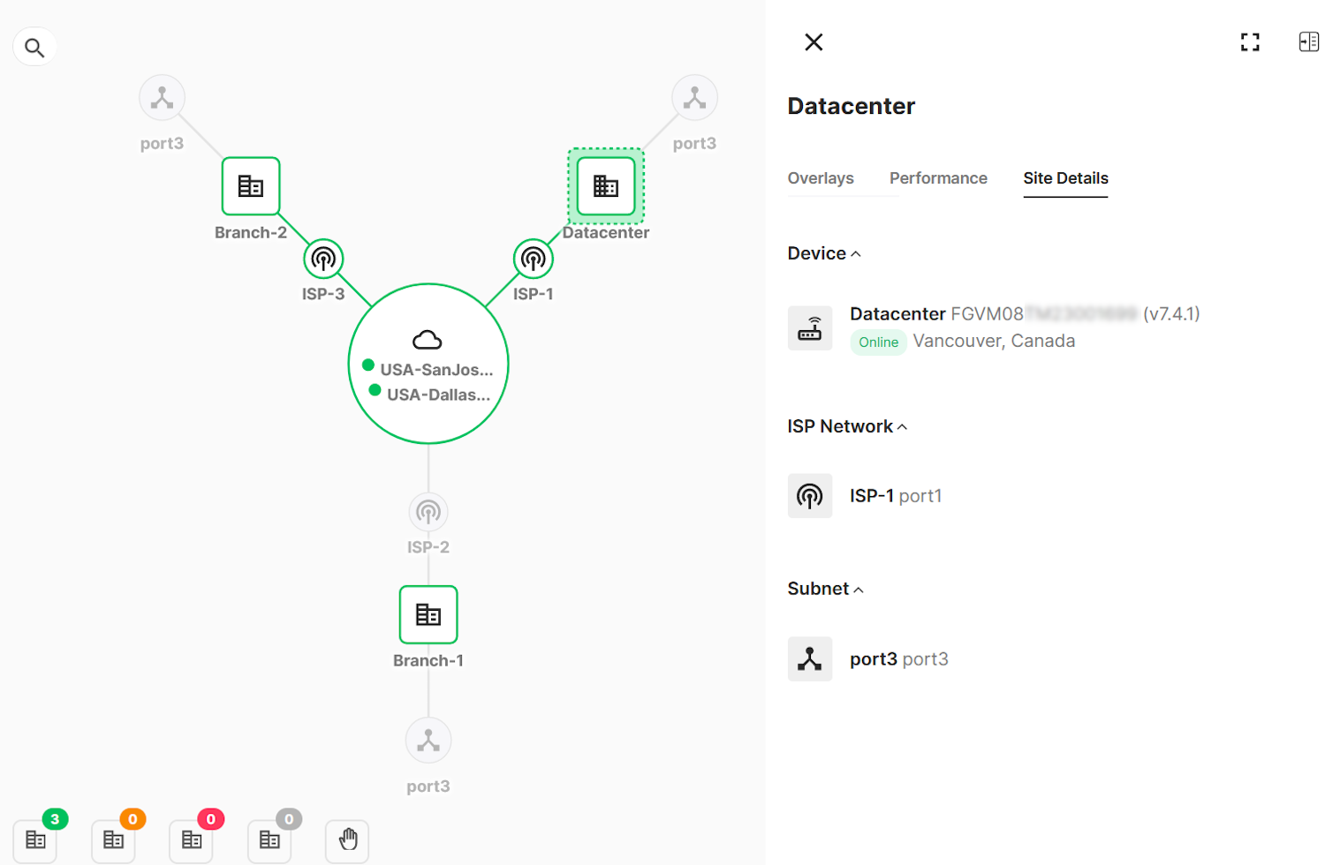Click the ISP-1 port1 icon in panel
1325x865 pixels.
coord(809,495)
